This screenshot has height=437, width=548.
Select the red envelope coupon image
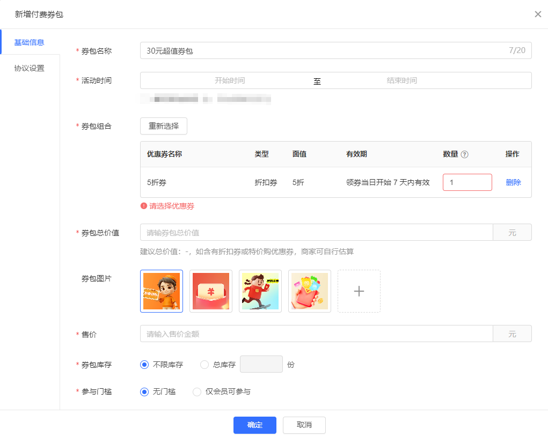(x=211, y=291)
